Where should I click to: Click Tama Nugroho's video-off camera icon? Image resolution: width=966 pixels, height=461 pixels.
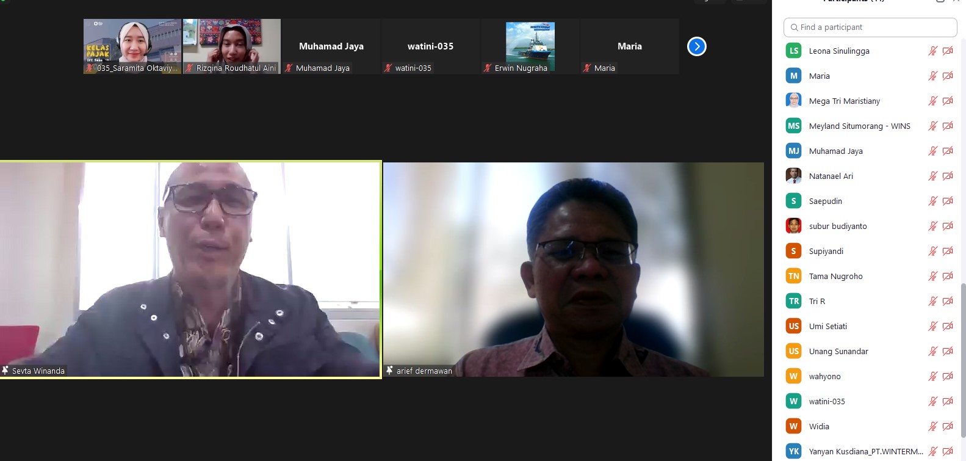tap(948, 277)
